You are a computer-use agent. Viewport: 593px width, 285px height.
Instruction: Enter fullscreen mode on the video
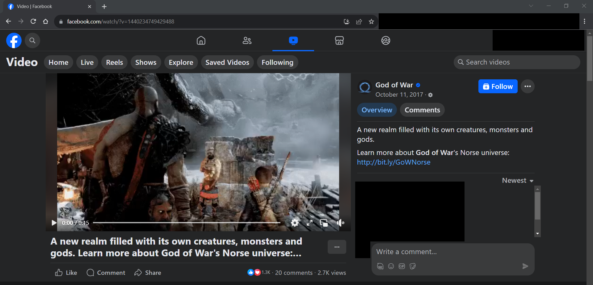pos(309,223)
